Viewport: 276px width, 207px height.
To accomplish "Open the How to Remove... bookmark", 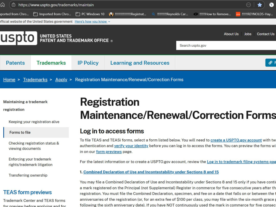I will point(212,14).
